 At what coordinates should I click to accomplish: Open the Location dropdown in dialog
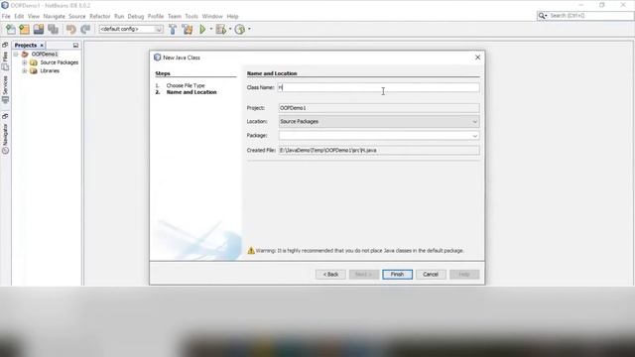[x=474, y=122]
